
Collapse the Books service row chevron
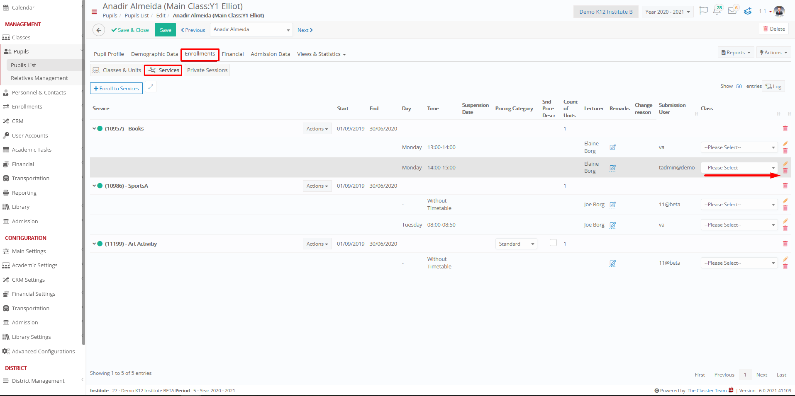[x=94, y=129]
